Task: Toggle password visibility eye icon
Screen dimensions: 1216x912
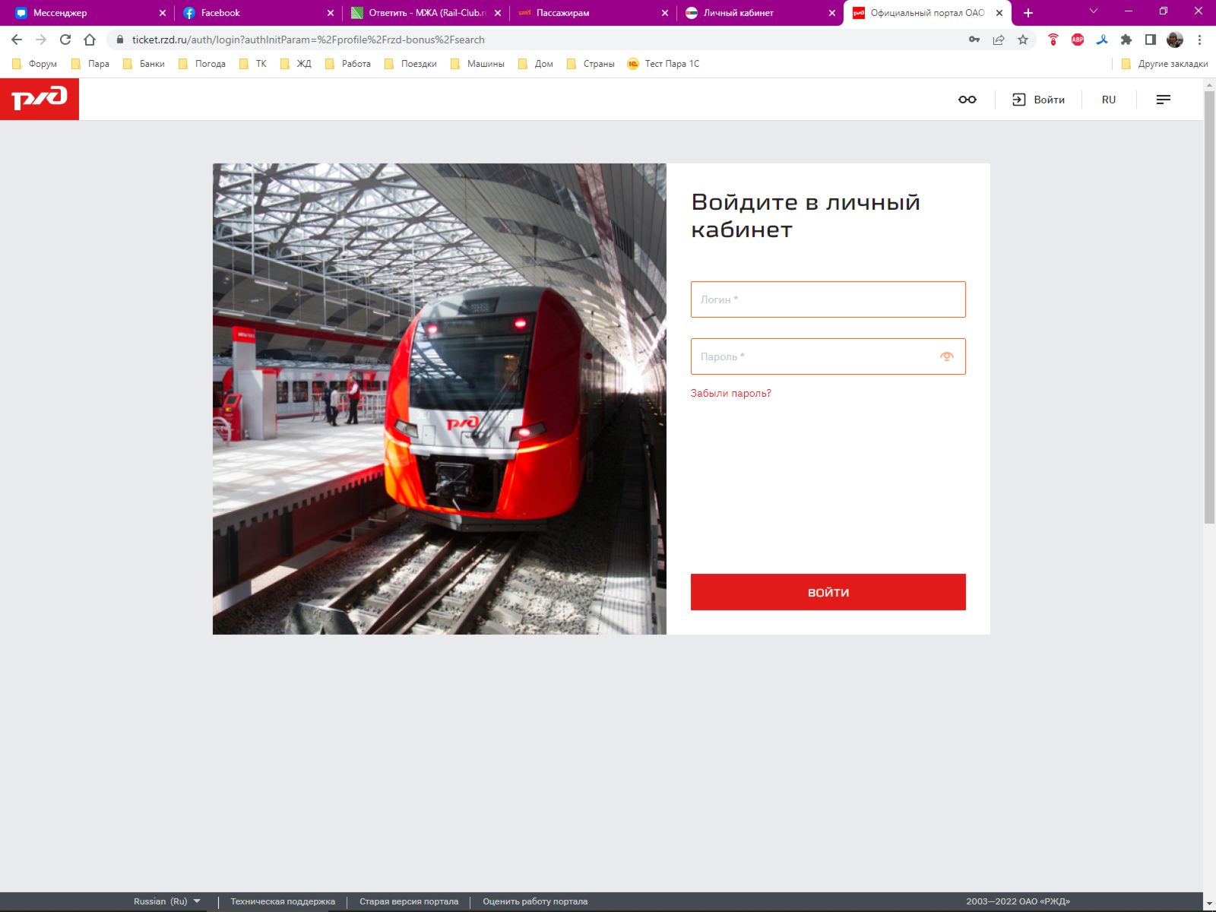Action: click(946, 356)
